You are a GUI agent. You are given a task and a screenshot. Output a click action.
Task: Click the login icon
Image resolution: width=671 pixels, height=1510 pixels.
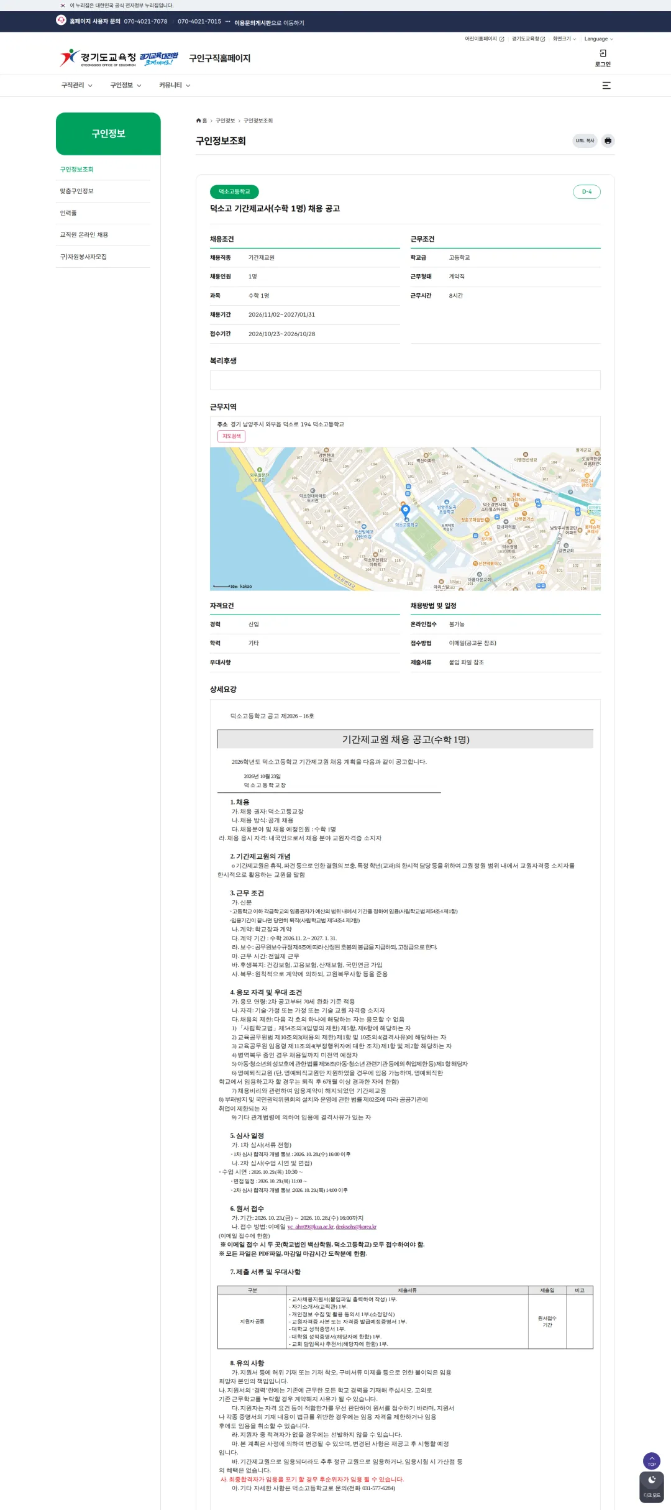point(603,53)
